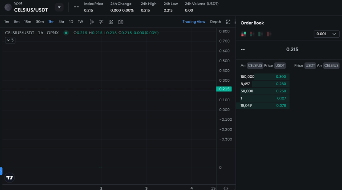This screenshot has height=190, width=342.
Task: Select the 4hr timeframe
Action: [61, 22]
